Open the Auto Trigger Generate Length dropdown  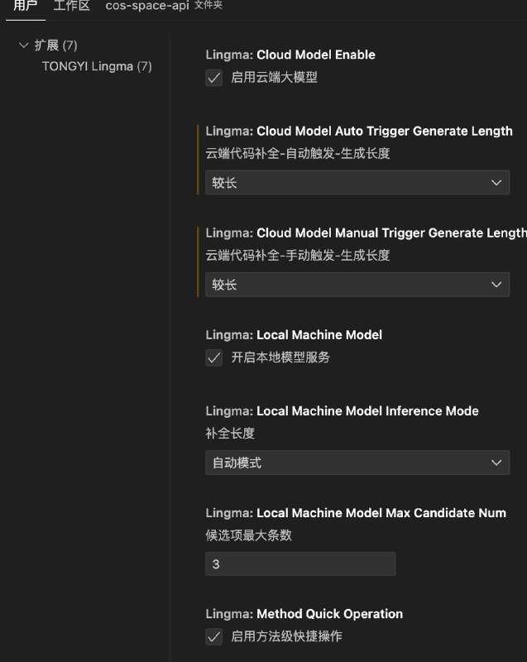point(357,182)
